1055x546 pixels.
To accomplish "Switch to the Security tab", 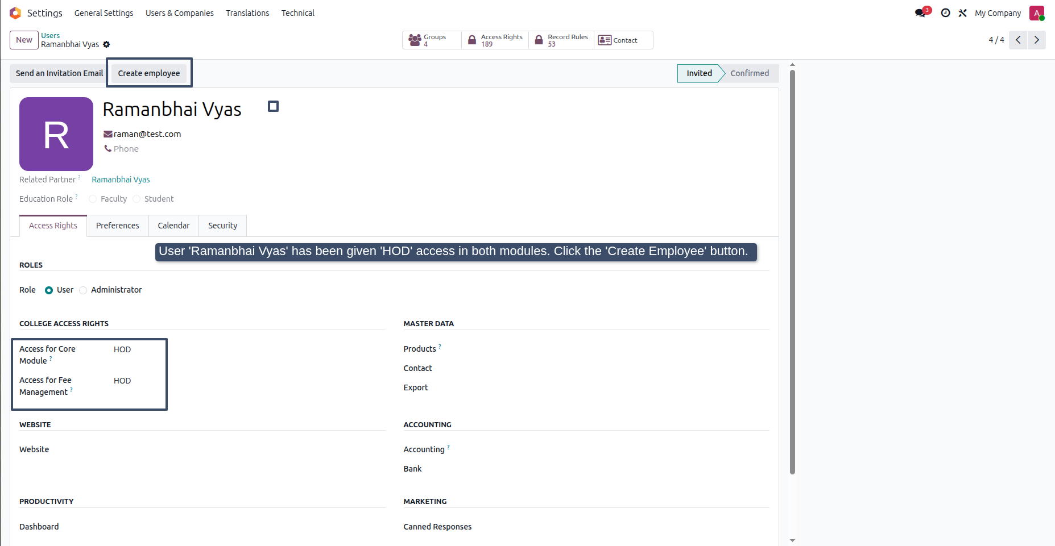I will [x=222, y=226].
